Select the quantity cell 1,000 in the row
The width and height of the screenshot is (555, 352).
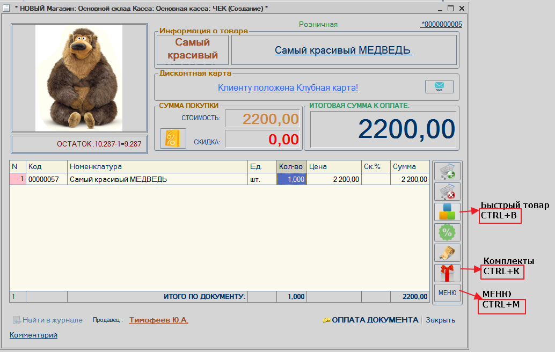point(291,179)
